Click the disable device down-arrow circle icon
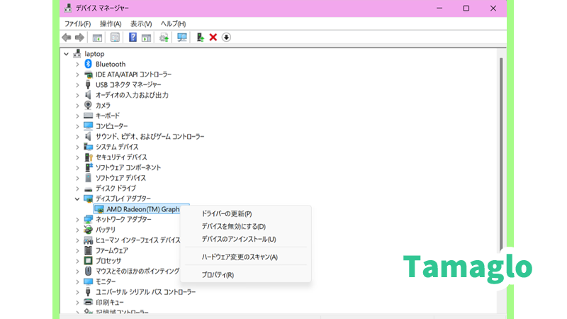567x319 pixels. pyautogui.click(x=226, y=38)
